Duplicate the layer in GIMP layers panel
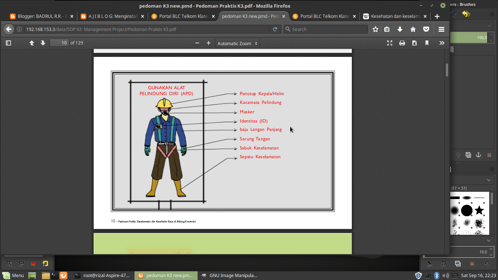This screenshot has height=280, width=498. pyautogui.click(x=468, y=155)
